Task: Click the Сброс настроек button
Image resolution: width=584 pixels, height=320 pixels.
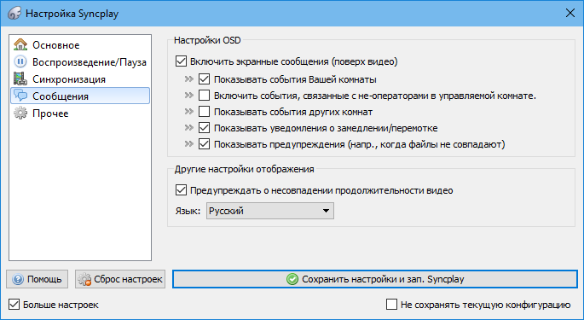Action: click(120, 279)
